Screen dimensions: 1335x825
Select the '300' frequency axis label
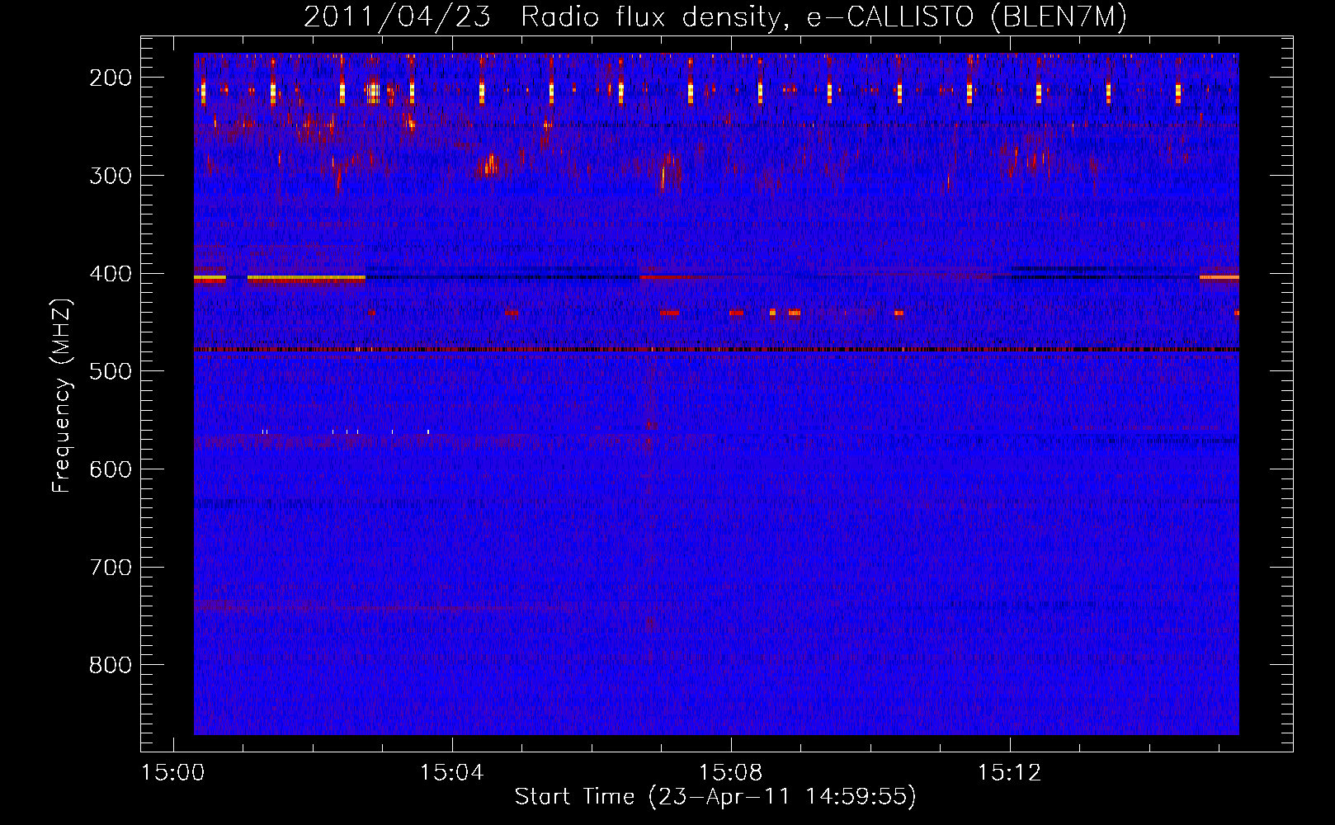pyautogui.click(x=111, y=176)
